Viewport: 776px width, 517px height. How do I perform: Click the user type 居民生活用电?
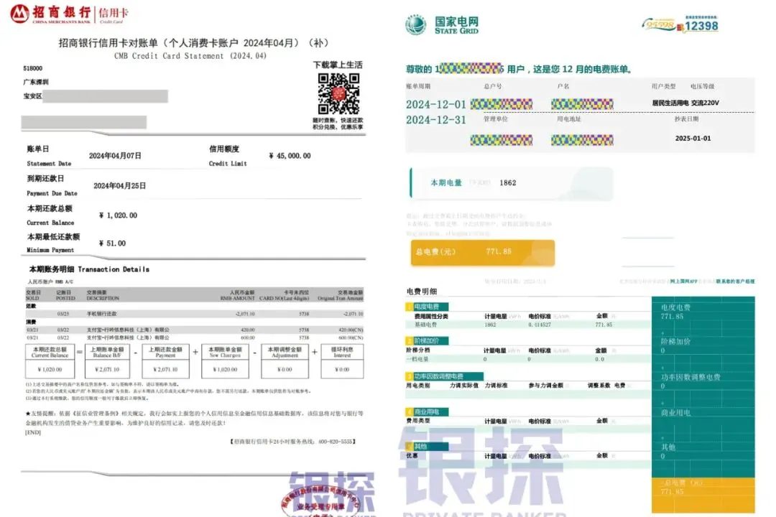tap(670, 103)
